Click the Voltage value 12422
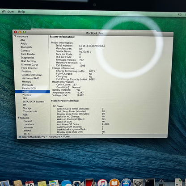 click(x=80, y=95)
